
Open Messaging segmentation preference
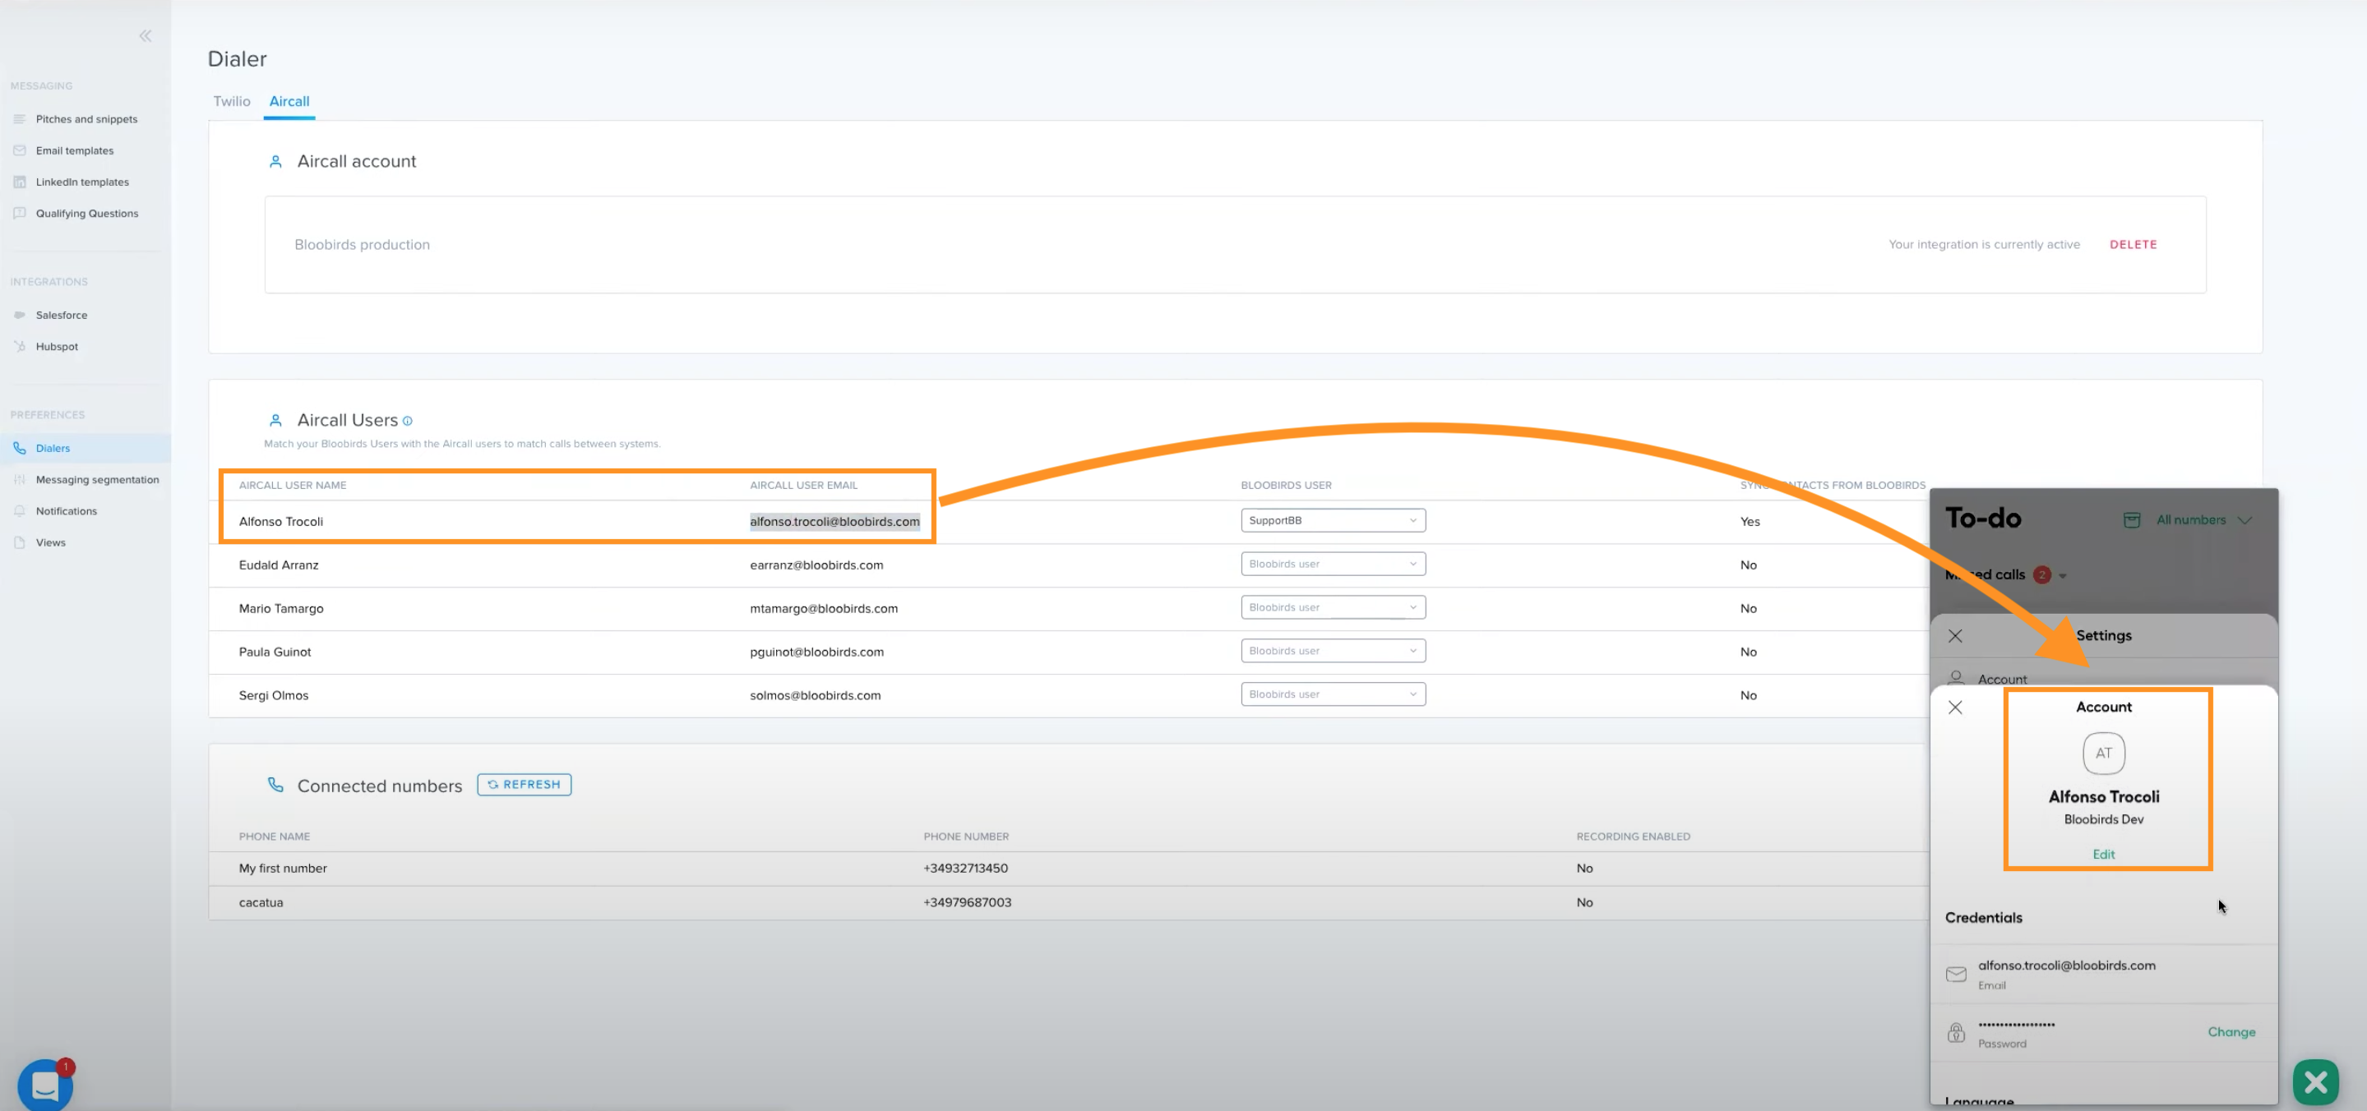tap(97, 479)
